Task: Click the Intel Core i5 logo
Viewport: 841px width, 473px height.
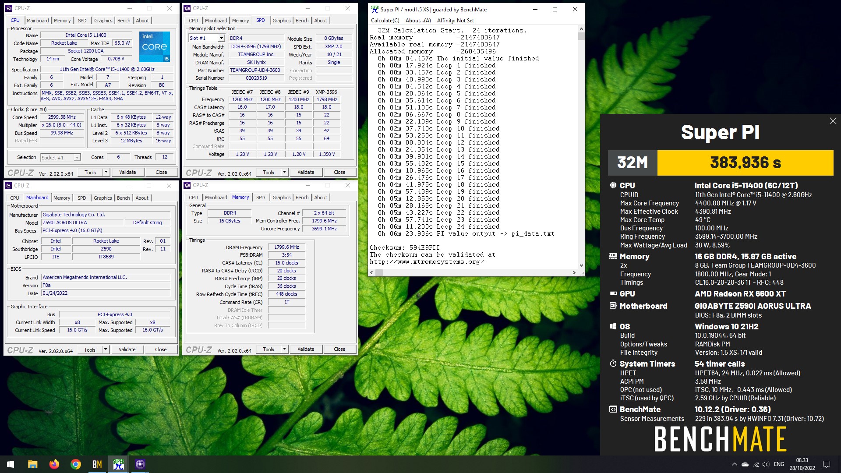Action: [x=154, y=46]
